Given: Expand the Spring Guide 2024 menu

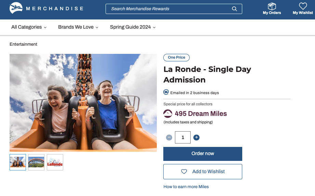Looking at the screenshot, I should pyautogui.click(x=133, y=27).
